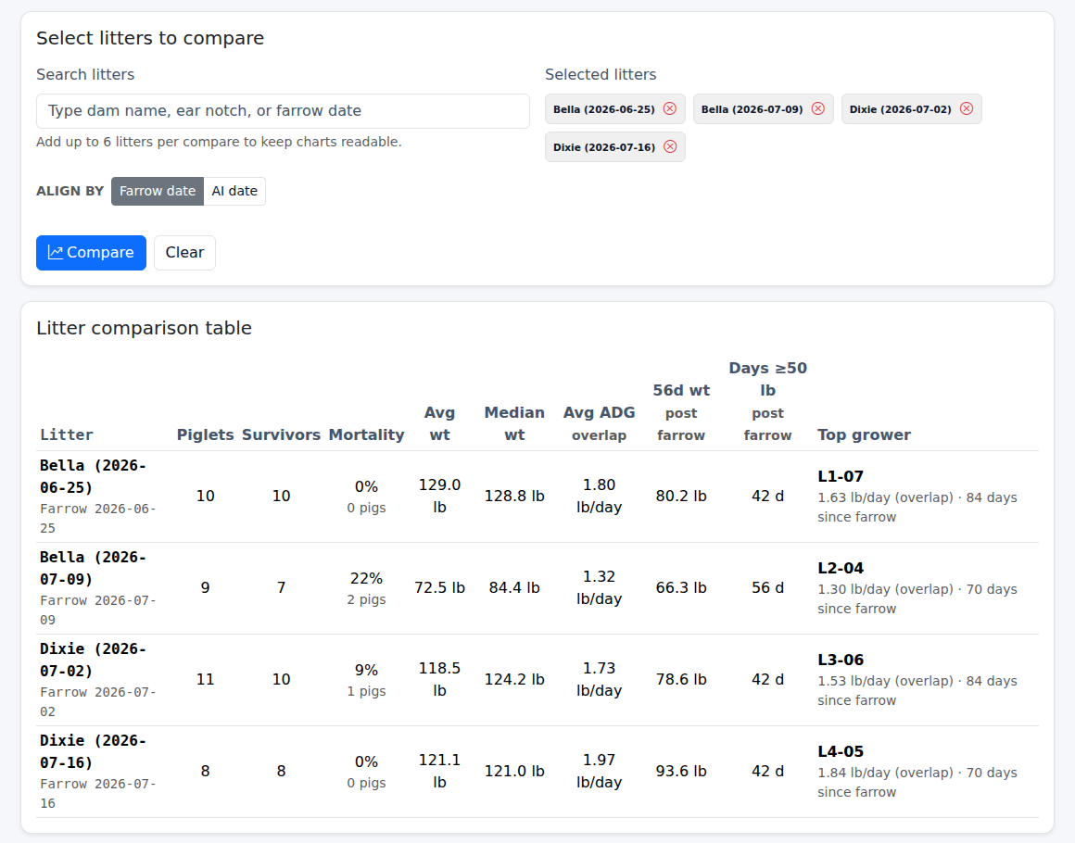The image size is (1075, 843).
Task: Align by Farrow date
Action: (x=157, y=191)
